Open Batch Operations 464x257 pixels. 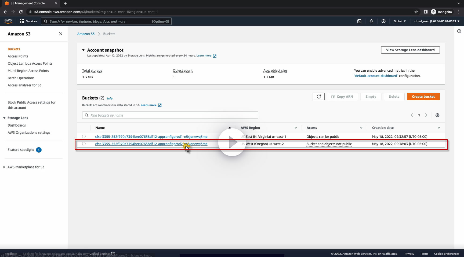[21, 78]
